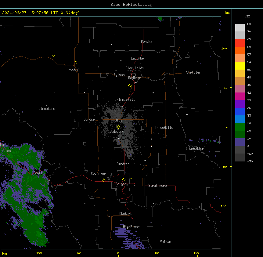This screenshot has height=257, width=263.
Task: Click the Lake Louise label
Action: point(5,148)
